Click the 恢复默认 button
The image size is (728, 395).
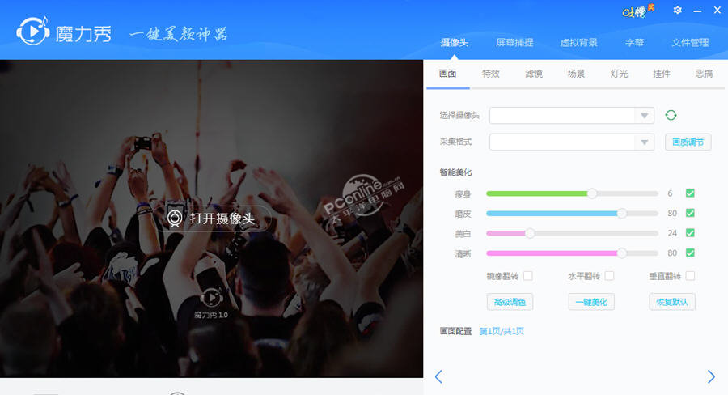[x=672, y=302]
